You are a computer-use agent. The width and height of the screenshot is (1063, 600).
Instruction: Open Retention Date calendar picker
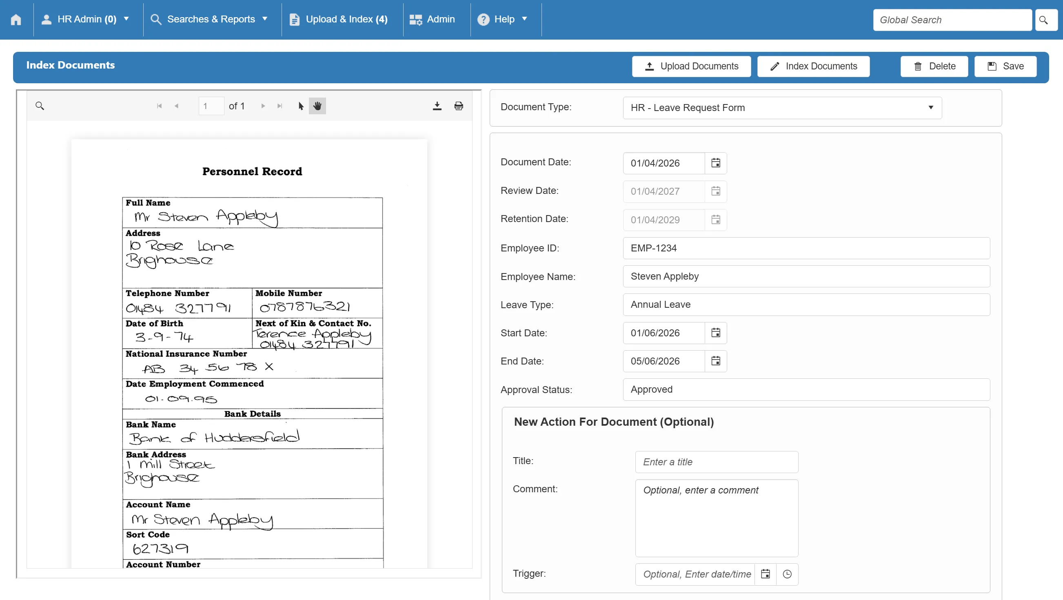tap(716, 220)
